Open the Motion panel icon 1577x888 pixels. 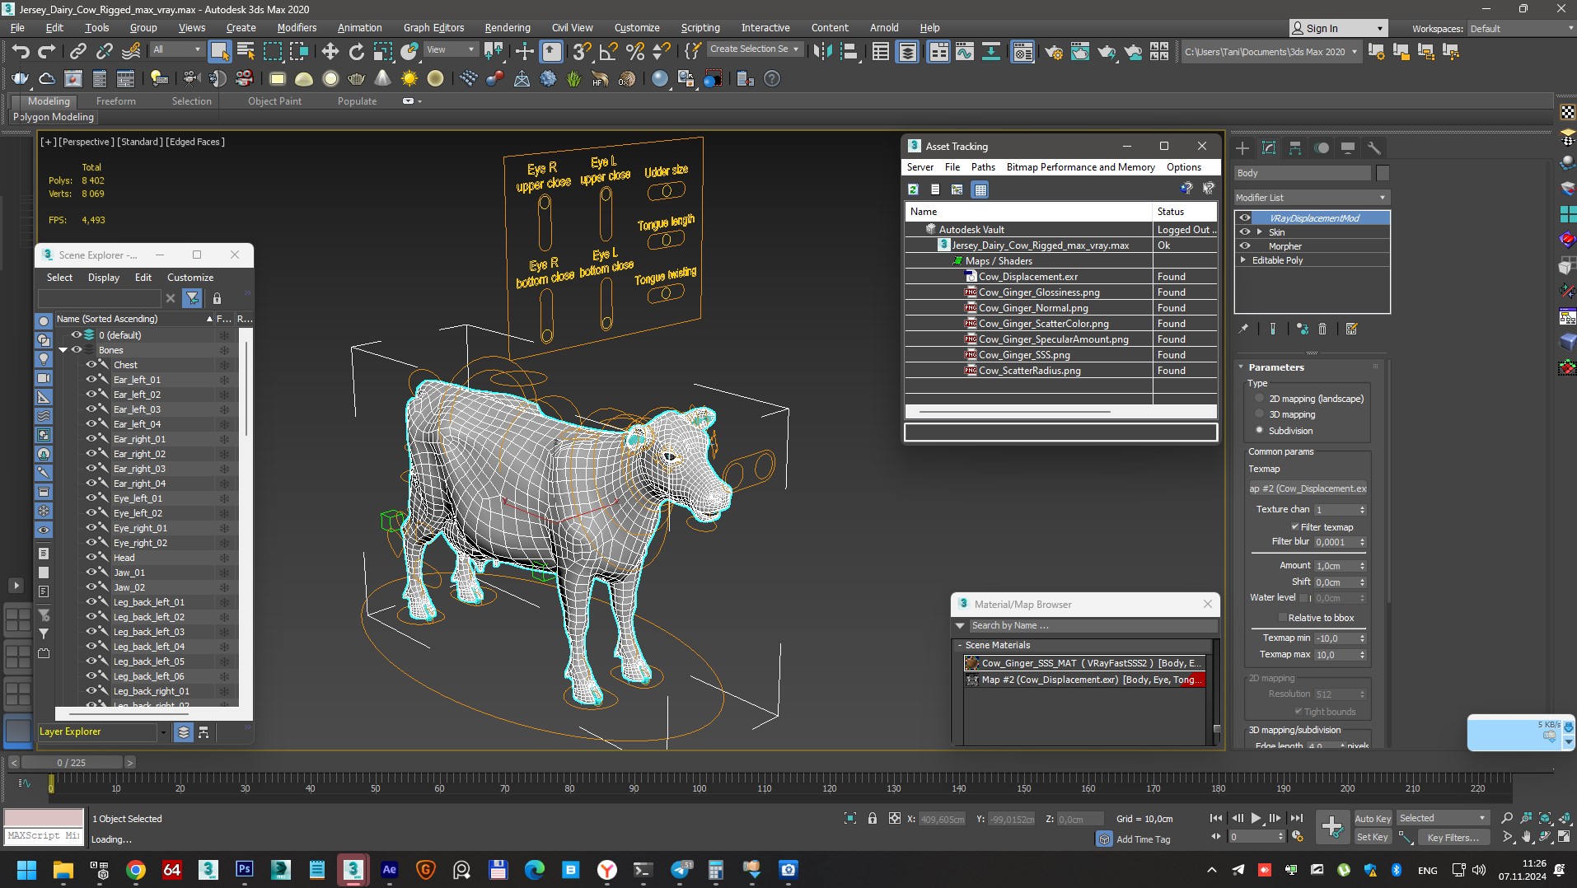[x=1322, y=148]
